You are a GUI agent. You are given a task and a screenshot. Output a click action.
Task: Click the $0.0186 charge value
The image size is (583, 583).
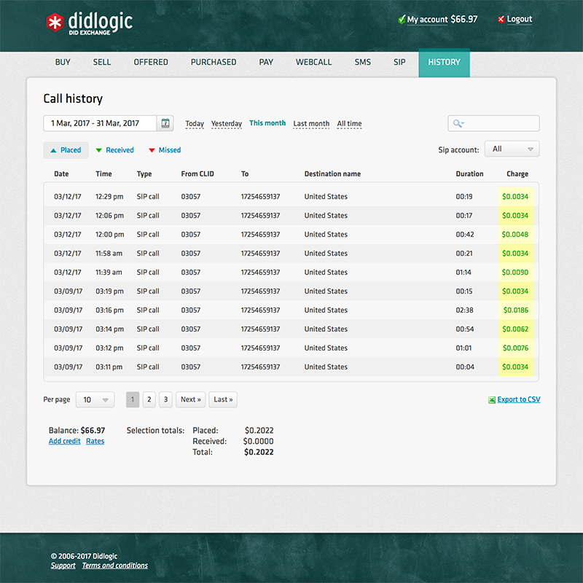[516, 310]
